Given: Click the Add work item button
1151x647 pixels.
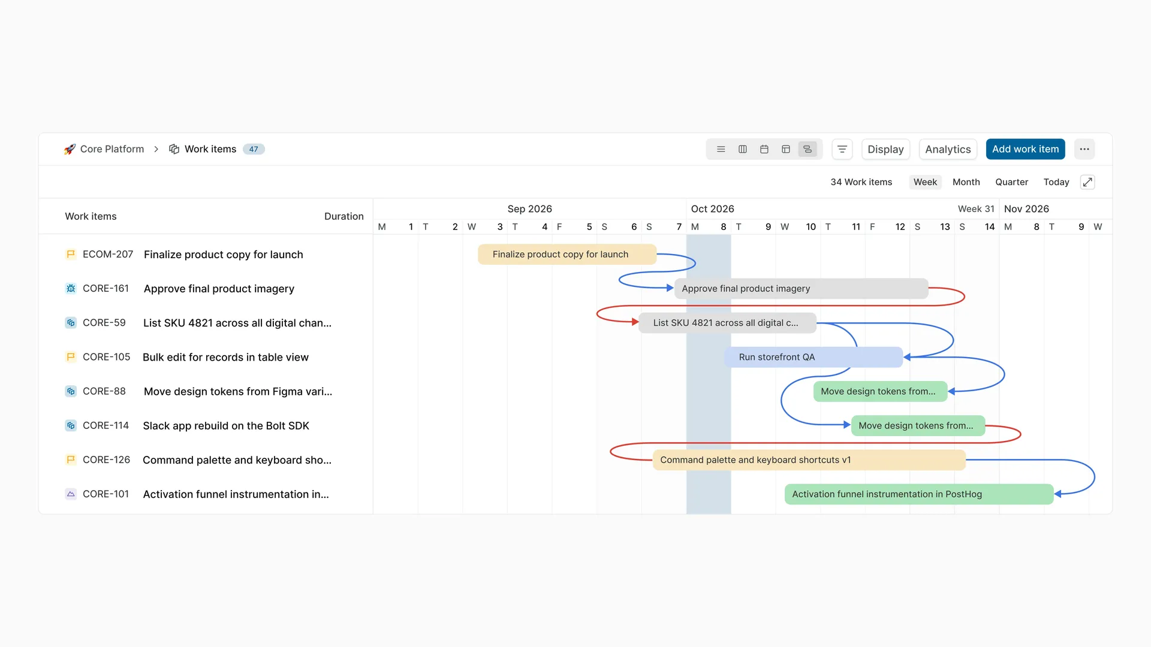Looking at the screenshot, I should click(1025, 149).
